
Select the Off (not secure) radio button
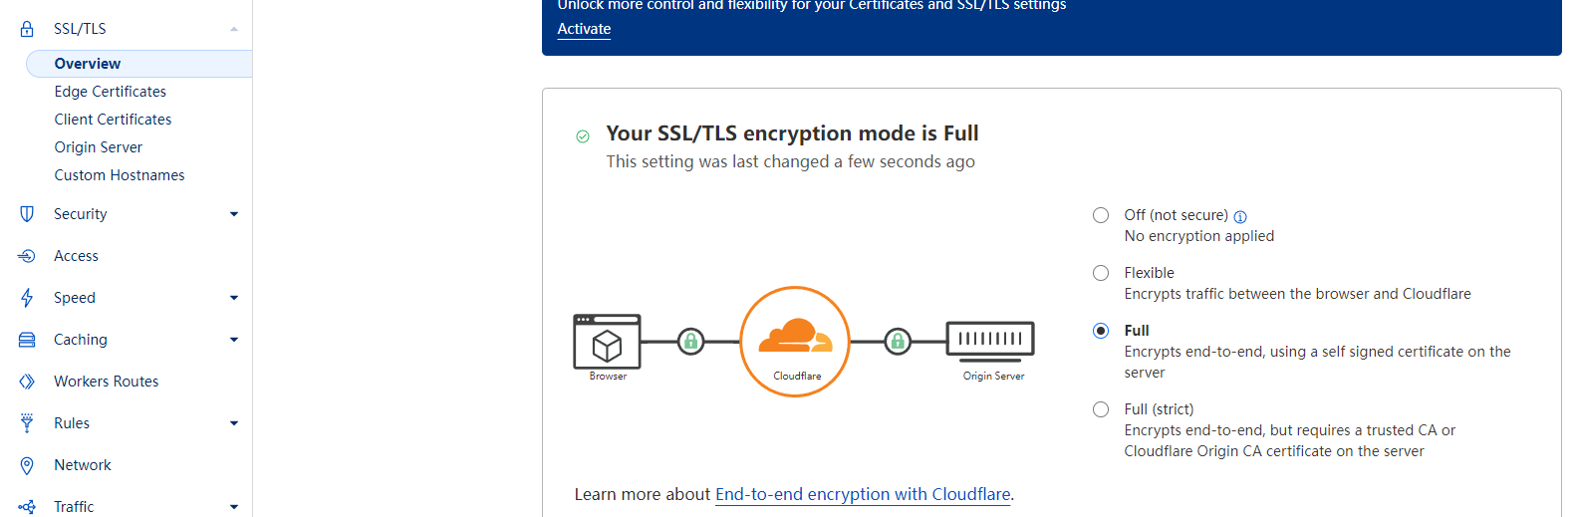1101,215
